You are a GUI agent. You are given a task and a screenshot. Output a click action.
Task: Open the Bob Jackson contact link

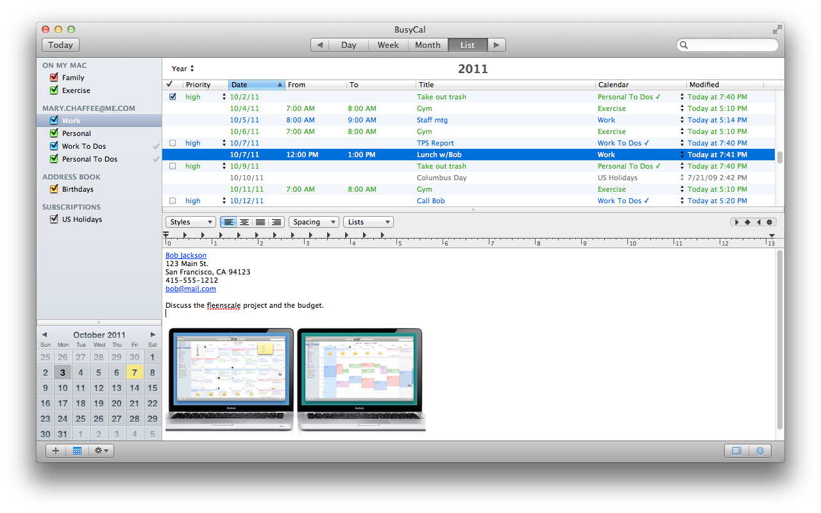click(186, 255)
